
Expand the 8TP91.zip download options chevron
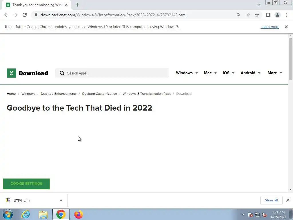click(61, 201)
